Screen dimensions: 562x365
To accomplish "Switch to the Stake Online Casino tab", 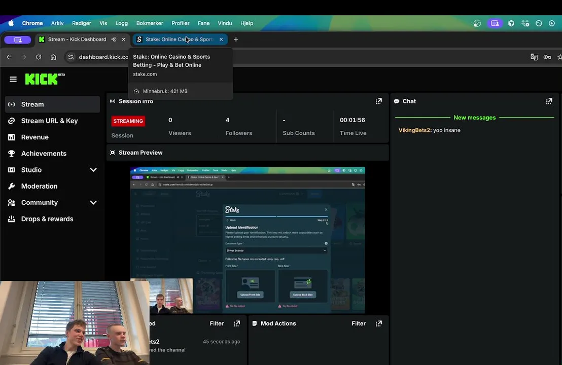I will pos(179,40).
